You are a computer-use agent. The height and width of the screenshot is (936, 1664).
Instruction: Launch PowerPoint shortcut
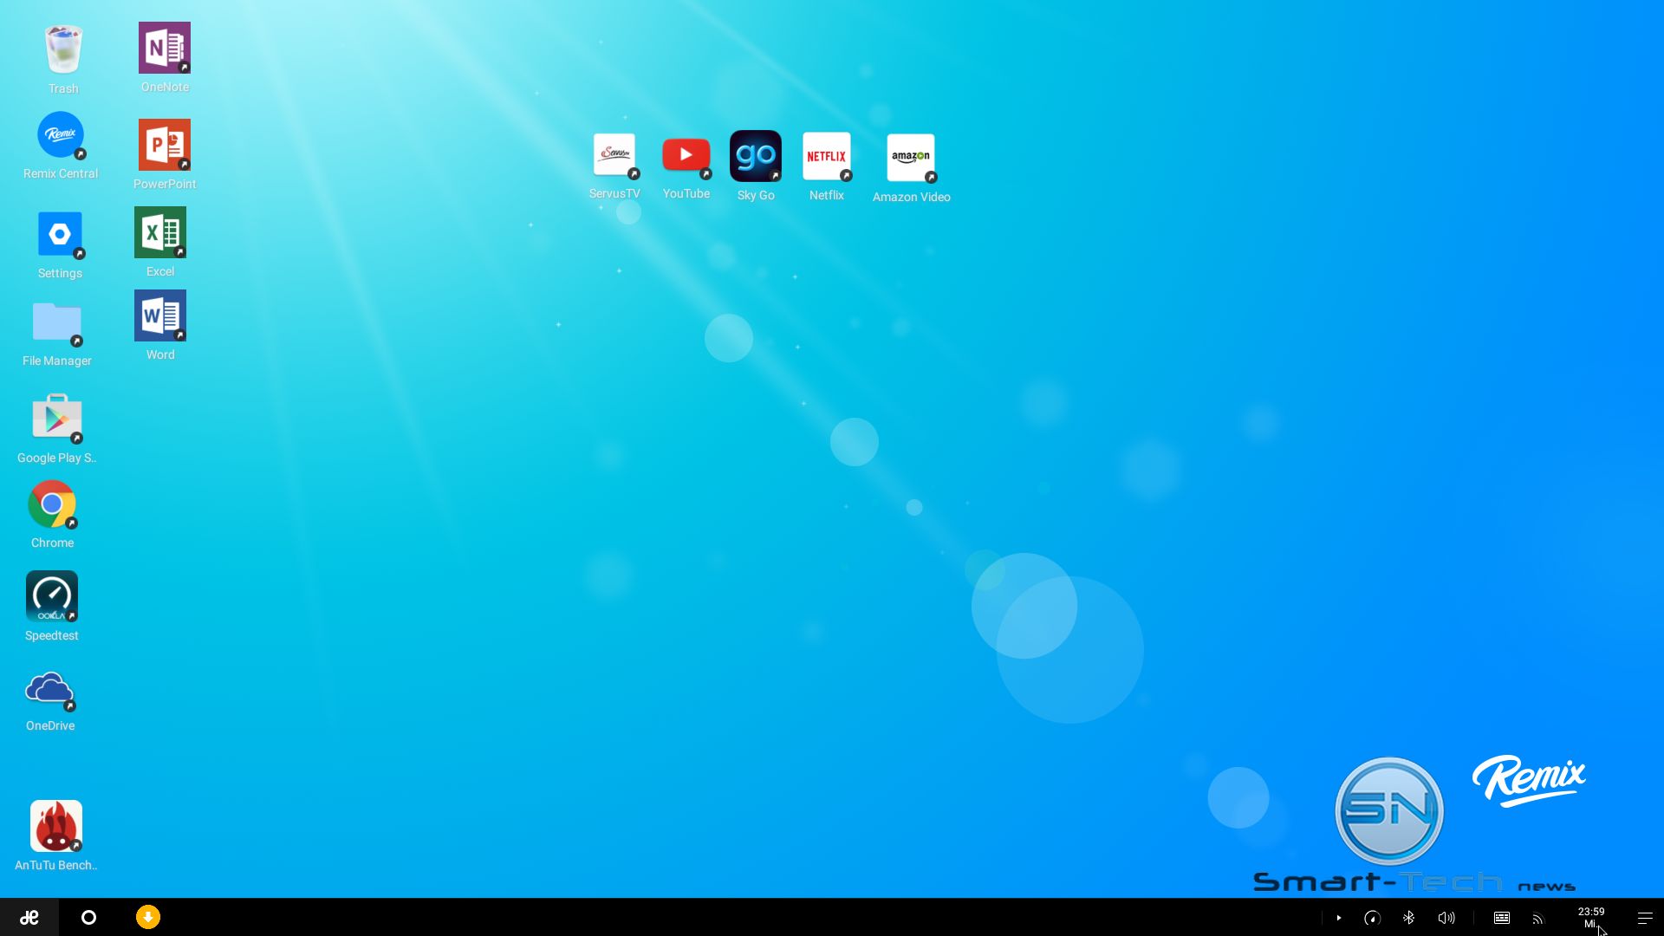pos(165,145)
